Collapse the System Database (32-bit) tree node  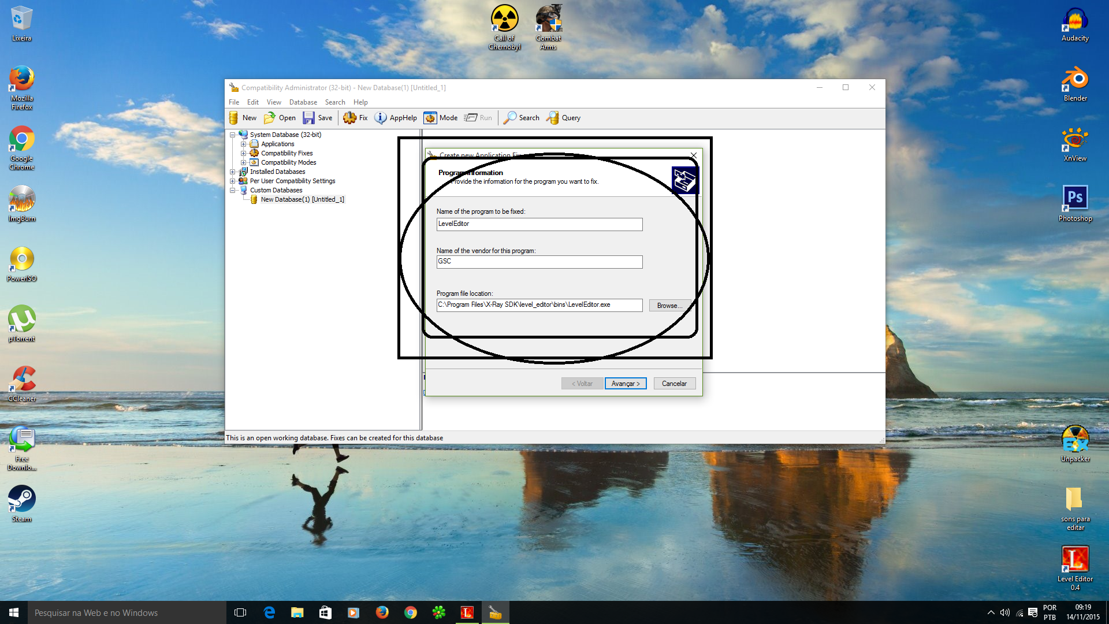click(x=233, y=135)
